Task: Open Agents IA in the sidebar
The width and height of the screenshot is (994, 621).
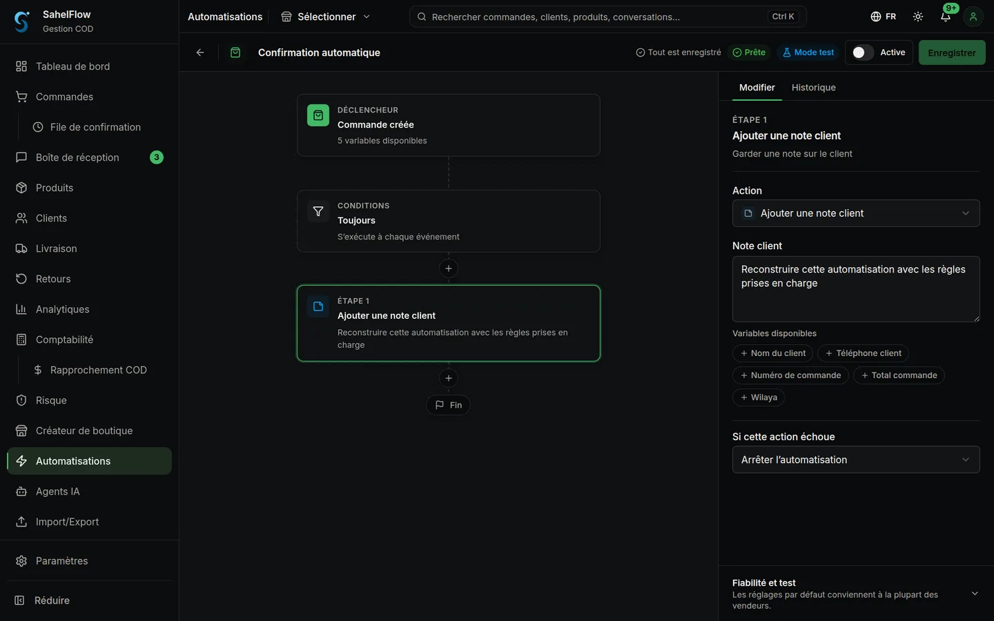Action: [90, 491]
